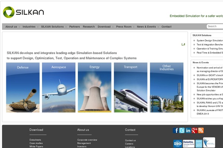The image size is (223, 148).
Task: Click the Search input field
Action: point(215,26)
